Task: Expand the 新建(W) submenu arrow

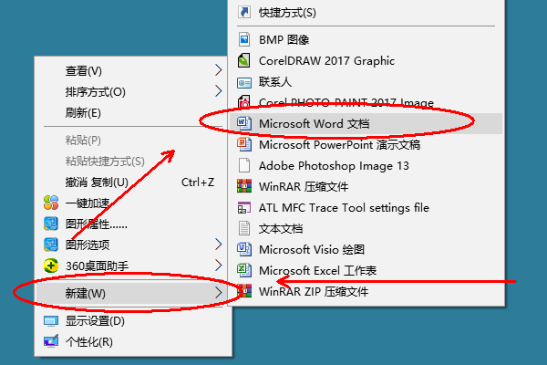Action: pos(219,293)
